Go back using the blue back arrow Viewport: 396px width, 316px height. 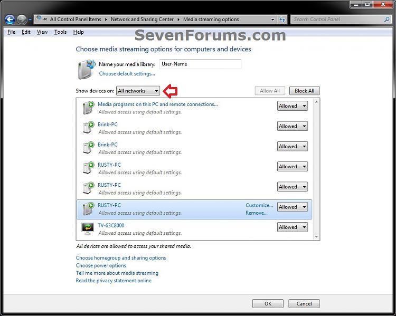10,20
